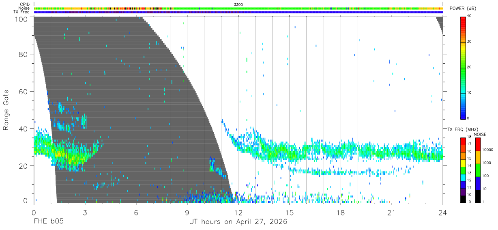Click the black 9-10 MHz frequency swatch
The height and width of the screenshot is (230, 498).
(x=463, y=198)
